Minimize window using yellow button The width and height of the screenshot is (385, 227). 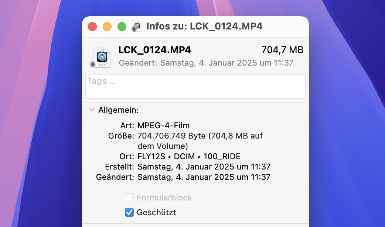point(107,27)
